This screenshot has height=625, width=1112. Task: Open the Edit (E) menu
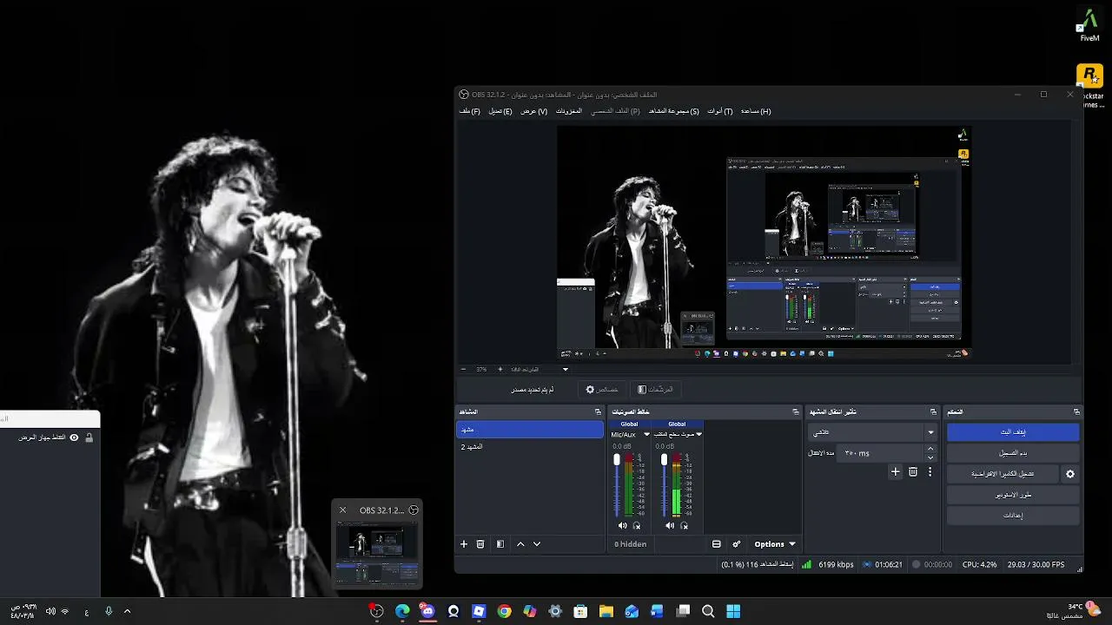[x=500, y=111]
